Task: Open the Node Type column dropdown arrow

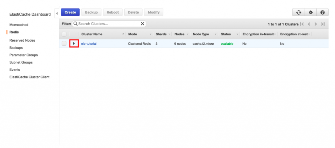Action: [x=216, y=34]
